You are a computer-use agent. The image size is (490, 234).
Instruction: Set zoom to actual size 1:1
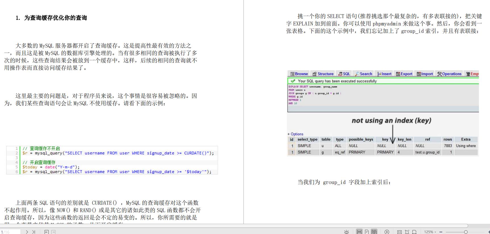(399, 232)
